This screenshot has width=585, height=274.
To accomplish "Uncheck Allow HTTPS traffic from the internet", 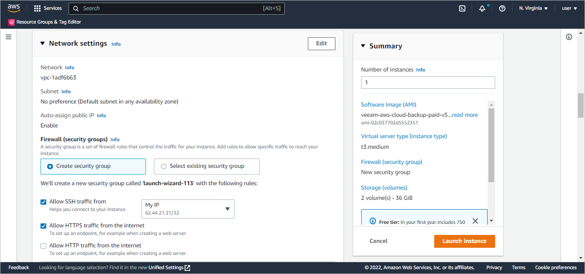I will pos(43,226).
